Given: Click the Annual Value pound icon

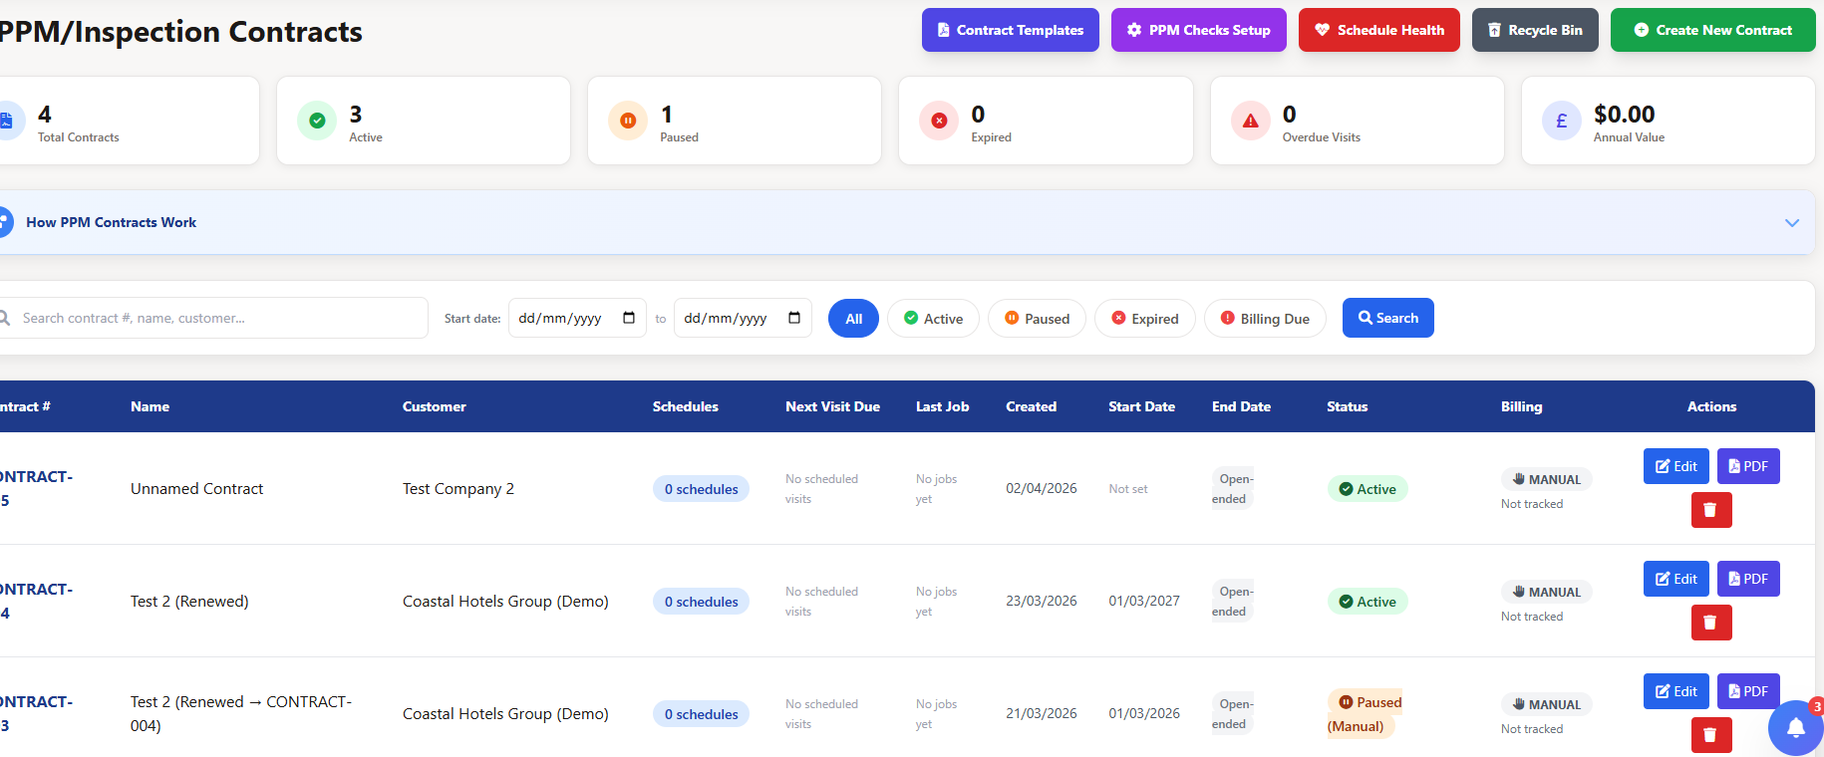Looking at the screenshot, I should [1561, 121].
